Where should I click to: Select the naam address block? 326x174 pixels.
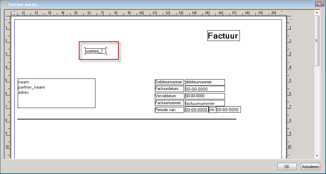click(x=56, y=93)
